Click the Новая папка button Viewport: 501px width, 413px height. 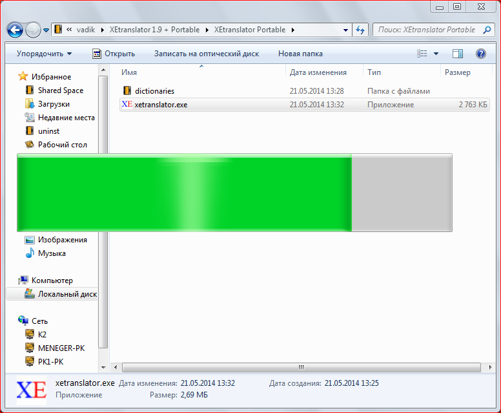click(300, 54)
